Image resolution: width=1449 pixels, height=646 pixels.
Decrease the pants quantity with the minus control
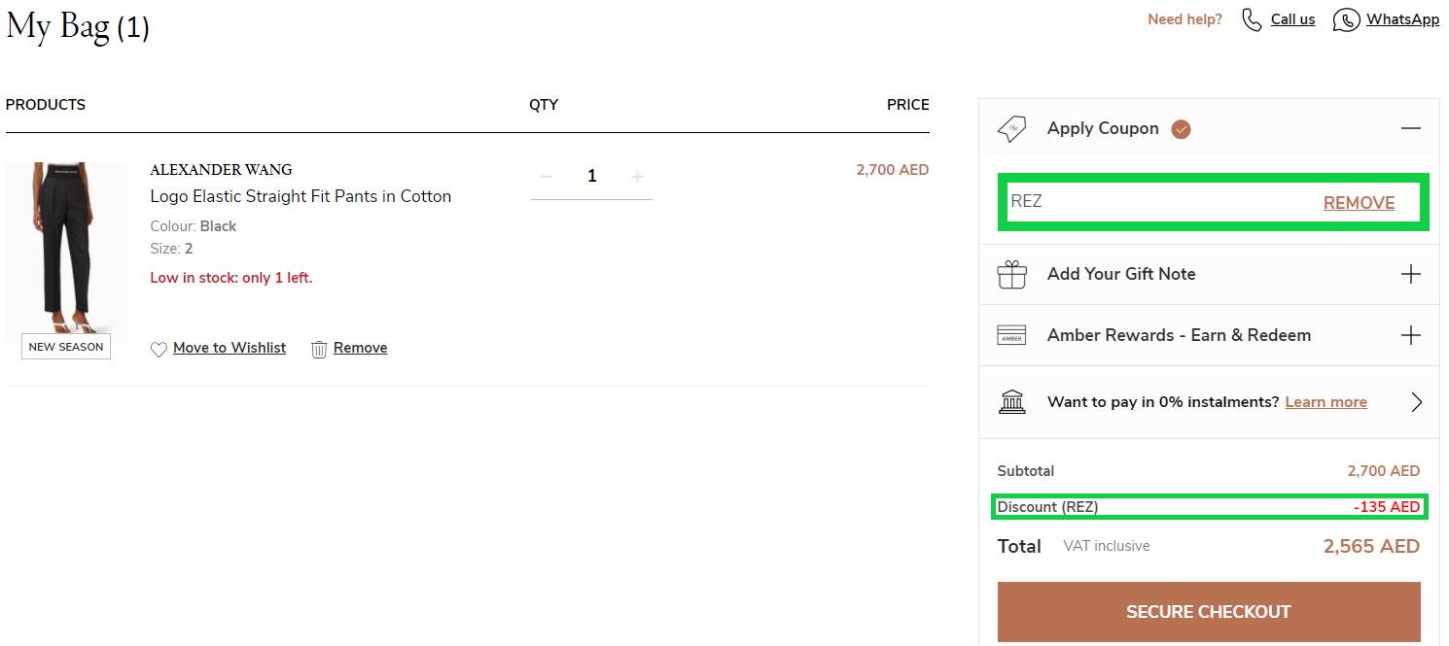click(546, 176)
